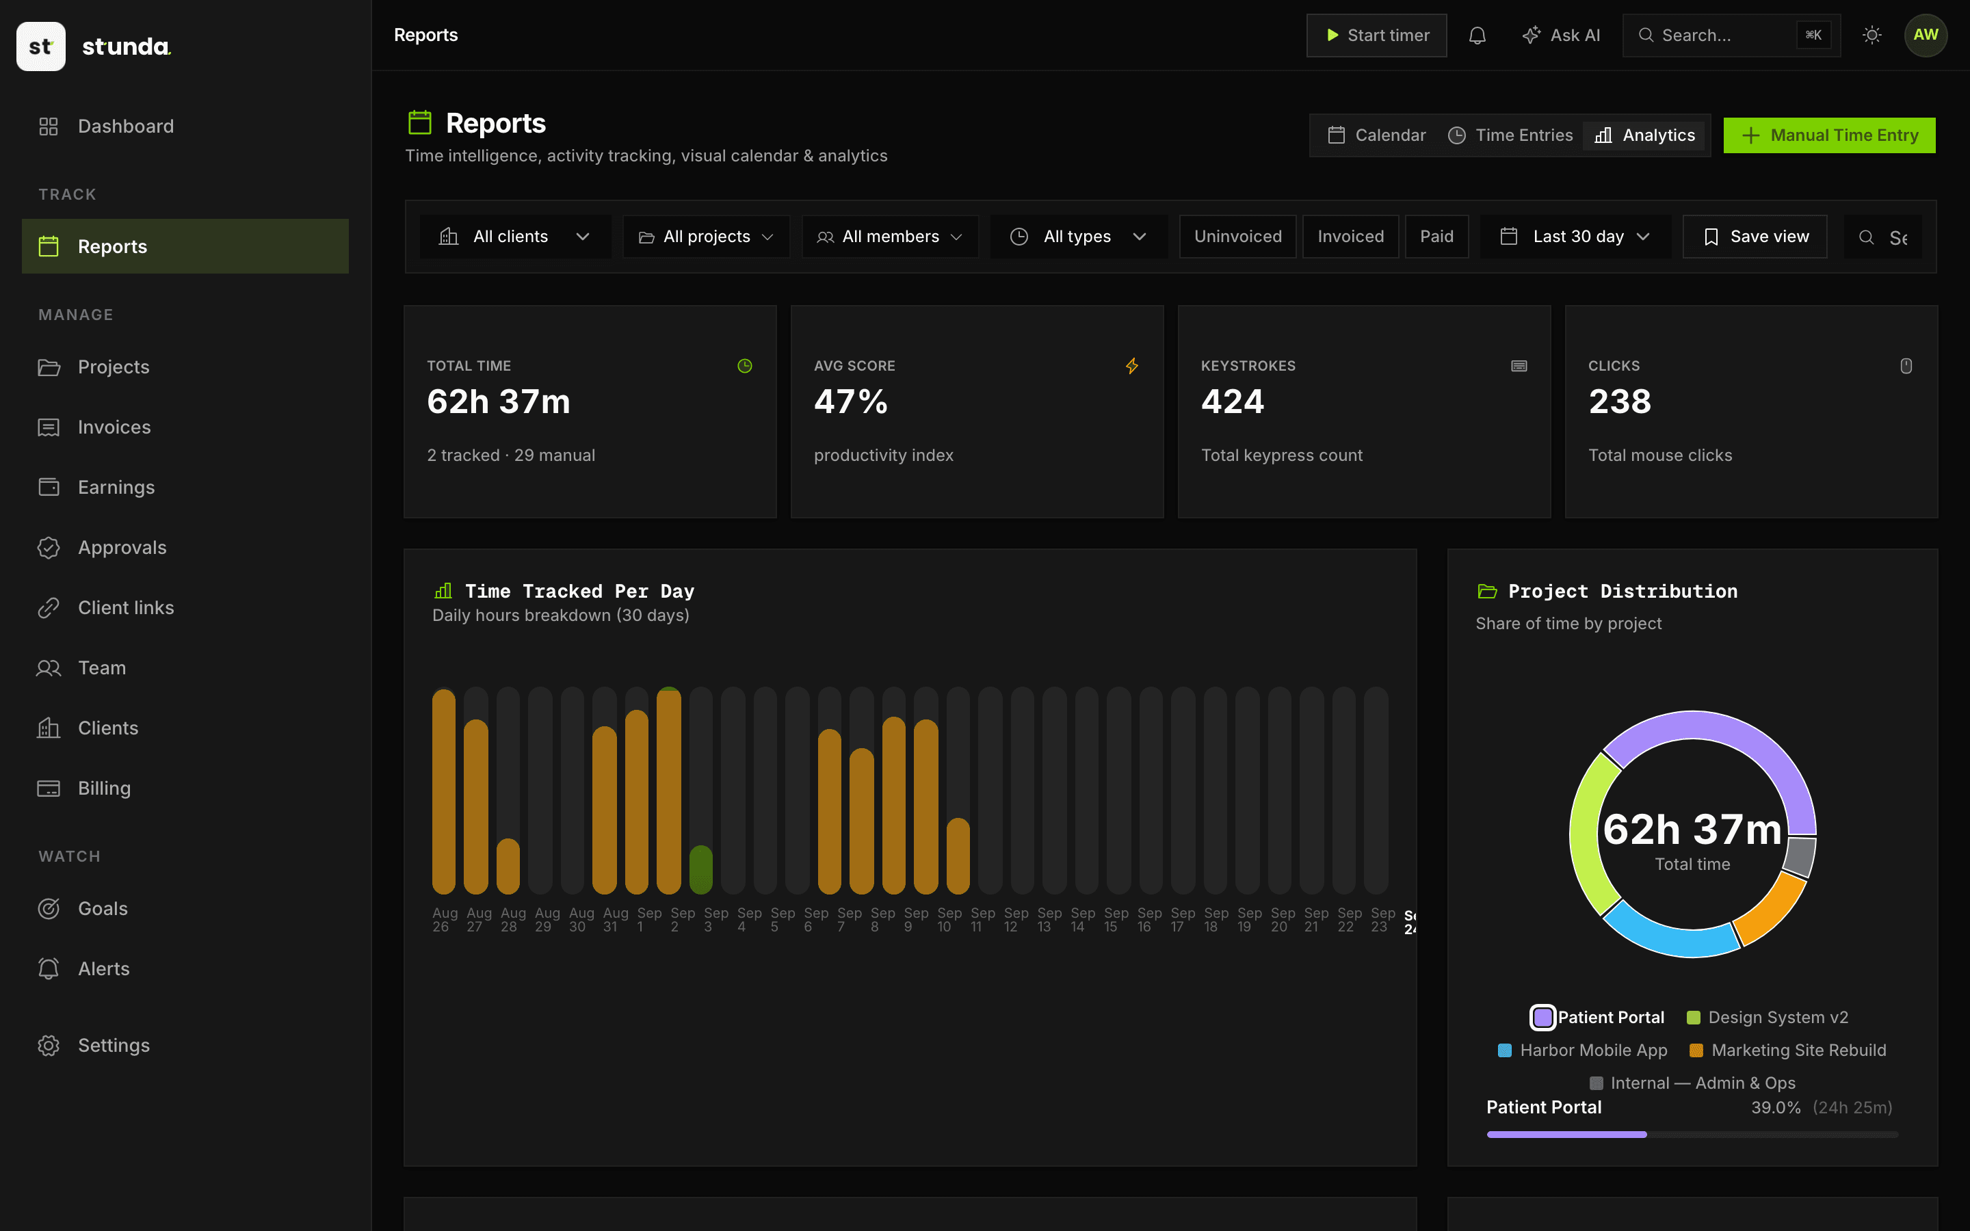Viewport: 1970px width, 1231px height.
Task: Toggle Harbor Mobile App legend entry
Action: (x=1583, y=1050)
